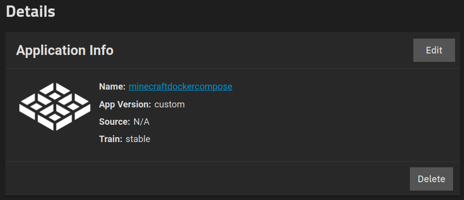This screenshot has height=200, width=464.
Task: Open the minecraftdockercompose link
Action: point(180,87)
